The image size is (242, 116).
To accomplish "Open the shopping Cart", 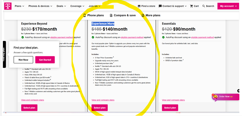I will (194, 6).
